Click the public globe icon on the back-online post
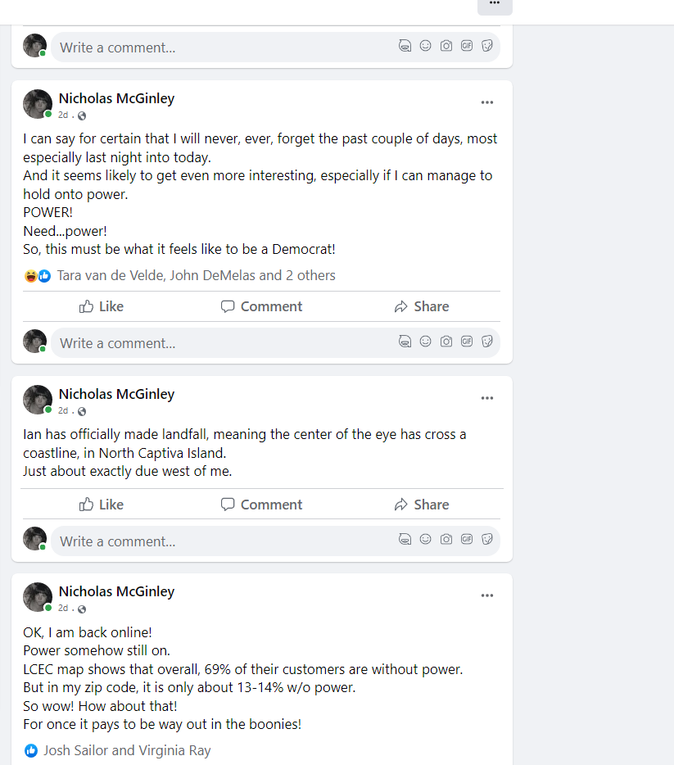 [x=82, y=609]
